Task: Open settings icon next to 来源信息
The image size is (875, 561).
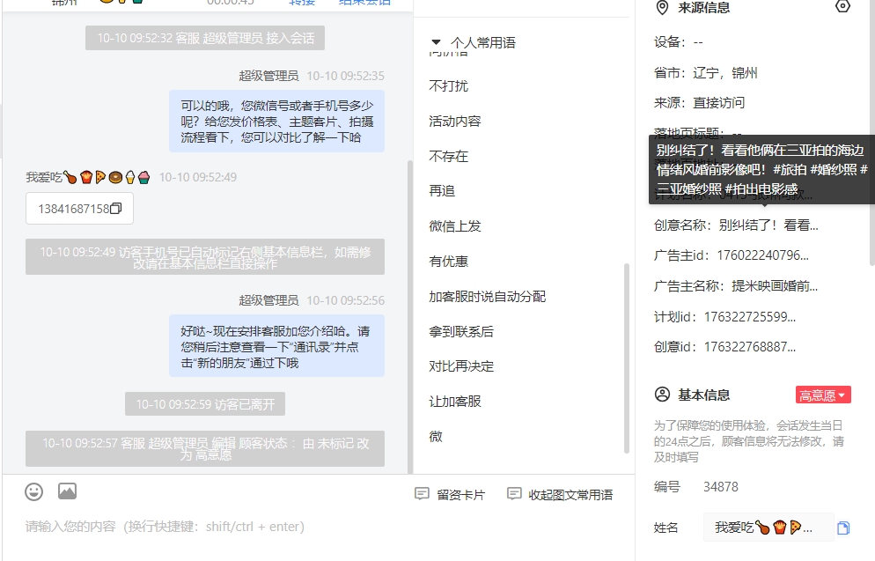Action: coord(842,7)
